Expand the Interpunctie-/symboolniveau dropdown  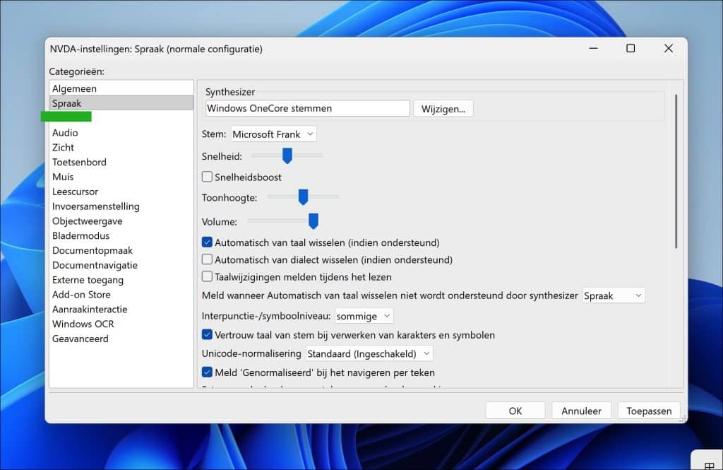(364, 316)
